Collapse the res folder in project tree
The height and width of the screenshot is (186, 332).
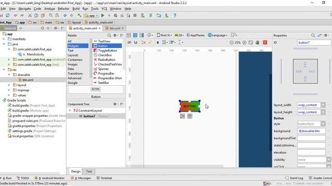[x=4, y=70]
